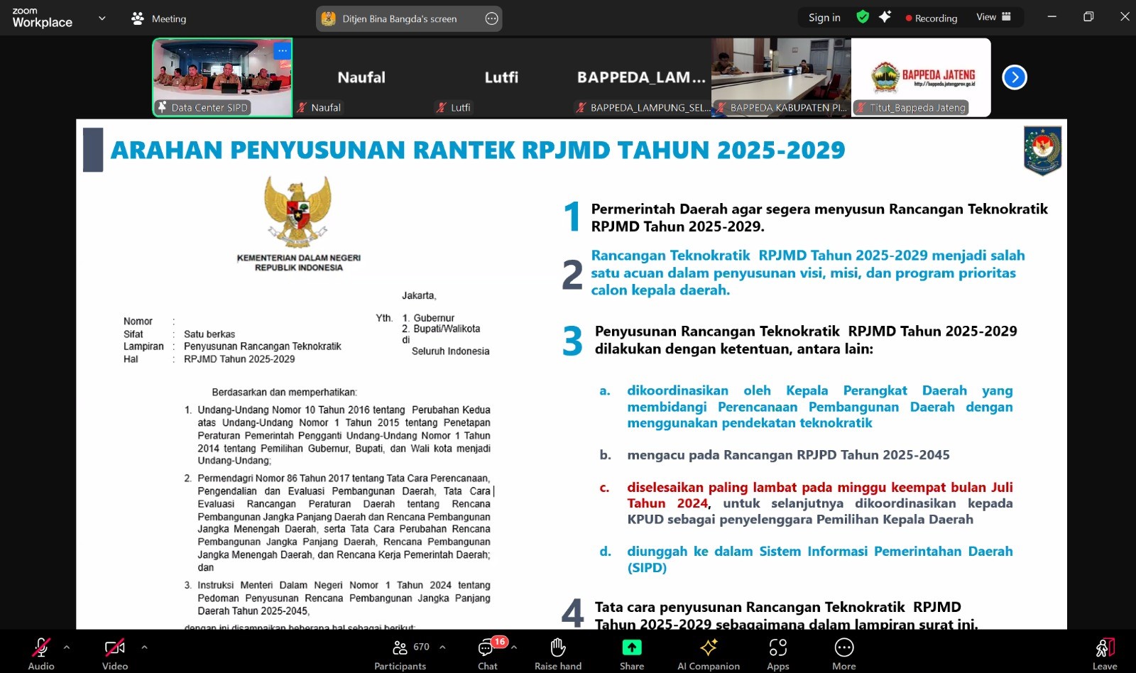1136x673 pixels.
Task: Unmute microphone with Audio button
Action: pyautogui.click(x=41, y=653)
